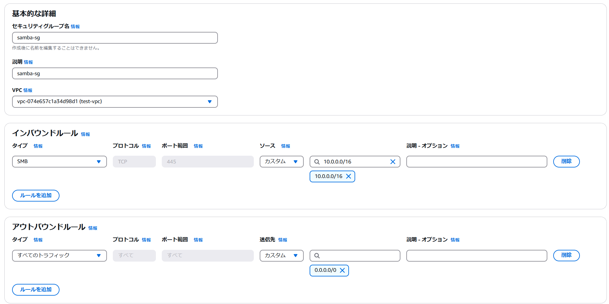This screenshot has width=609, height=304.
Task: Open 情報 link beside インバウンドルール heading
Action: 86,134
